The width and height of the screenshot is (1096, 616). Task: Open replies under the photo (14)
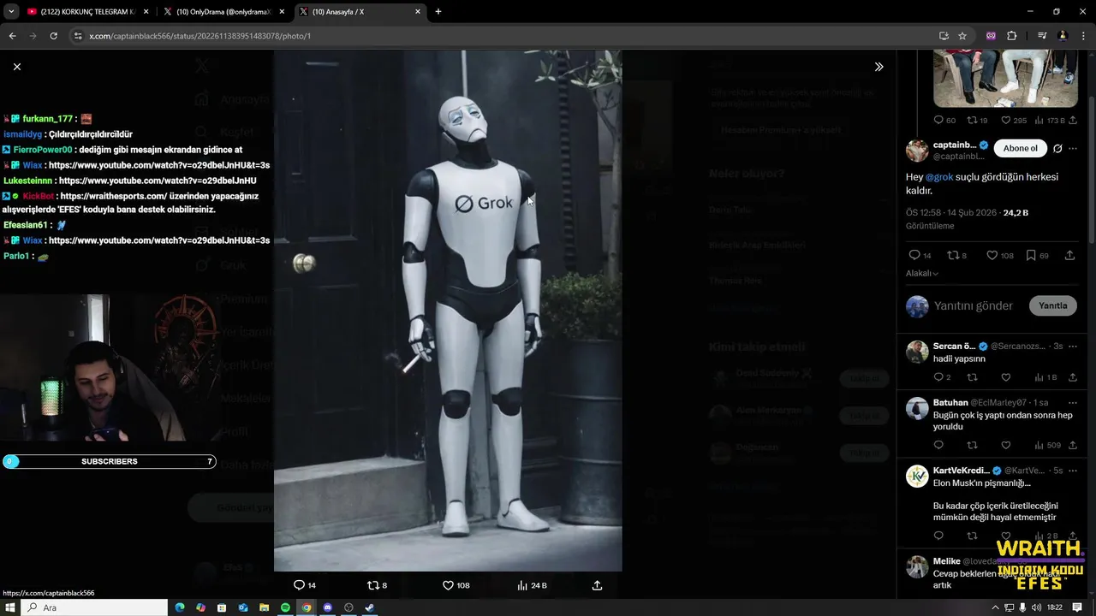click(305, 585)
